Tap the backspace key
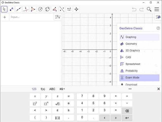162x122 pixels. pyautogui.click(x=127, y=111)
